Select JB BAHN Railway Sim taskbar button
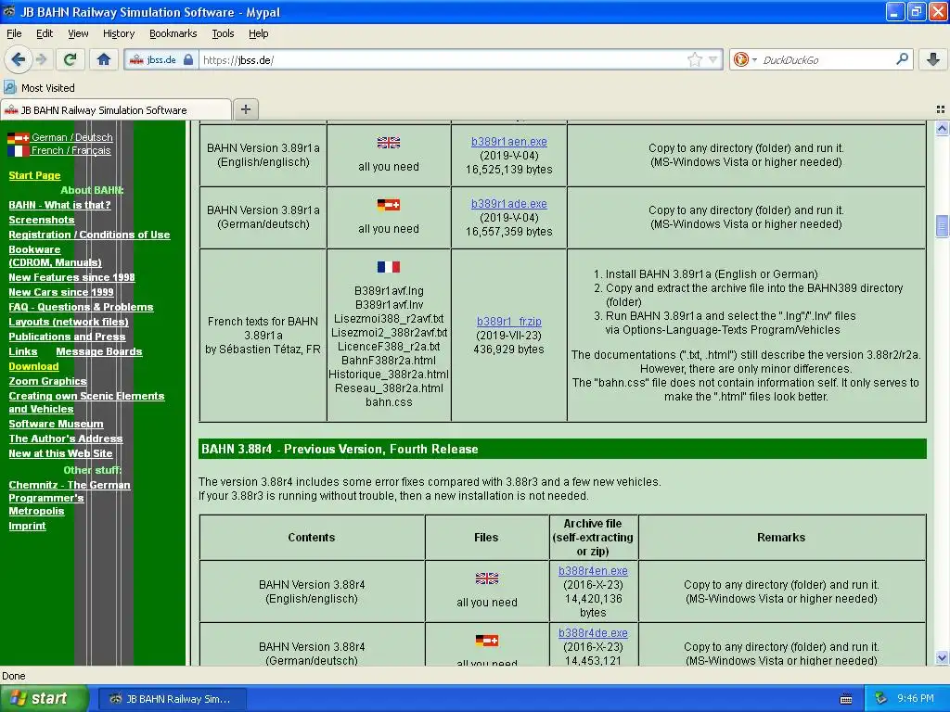 [172, 699]
